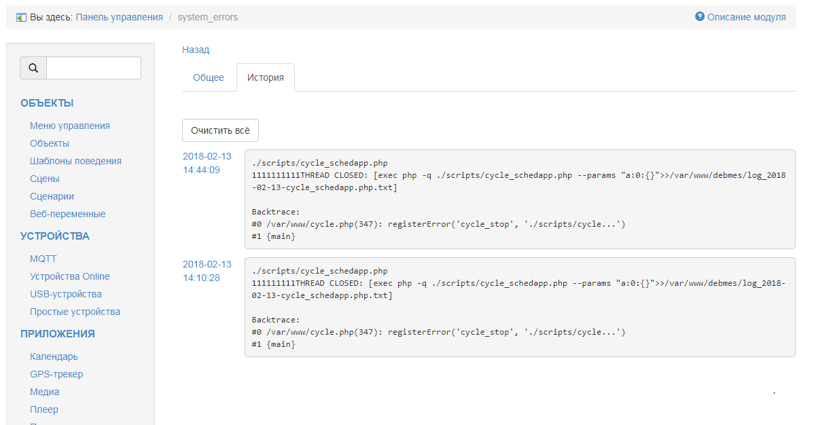Select the История tab

pos(265,77)
